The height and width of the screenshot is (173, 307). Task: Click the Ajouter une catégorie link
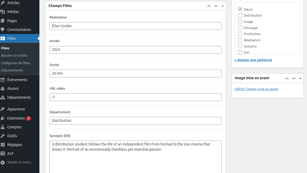(x=253, y=60)
